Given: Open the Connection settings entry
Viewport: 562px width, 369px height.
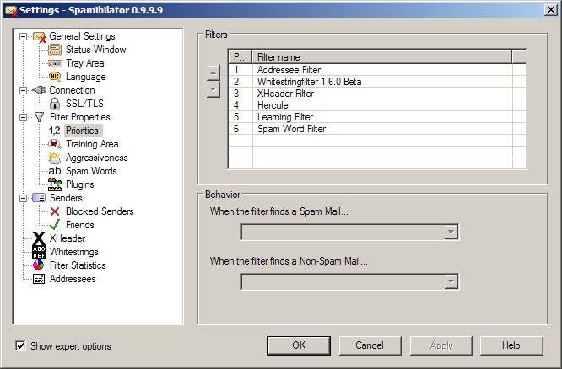Looking at the screenshot, I should coord(72,90).
